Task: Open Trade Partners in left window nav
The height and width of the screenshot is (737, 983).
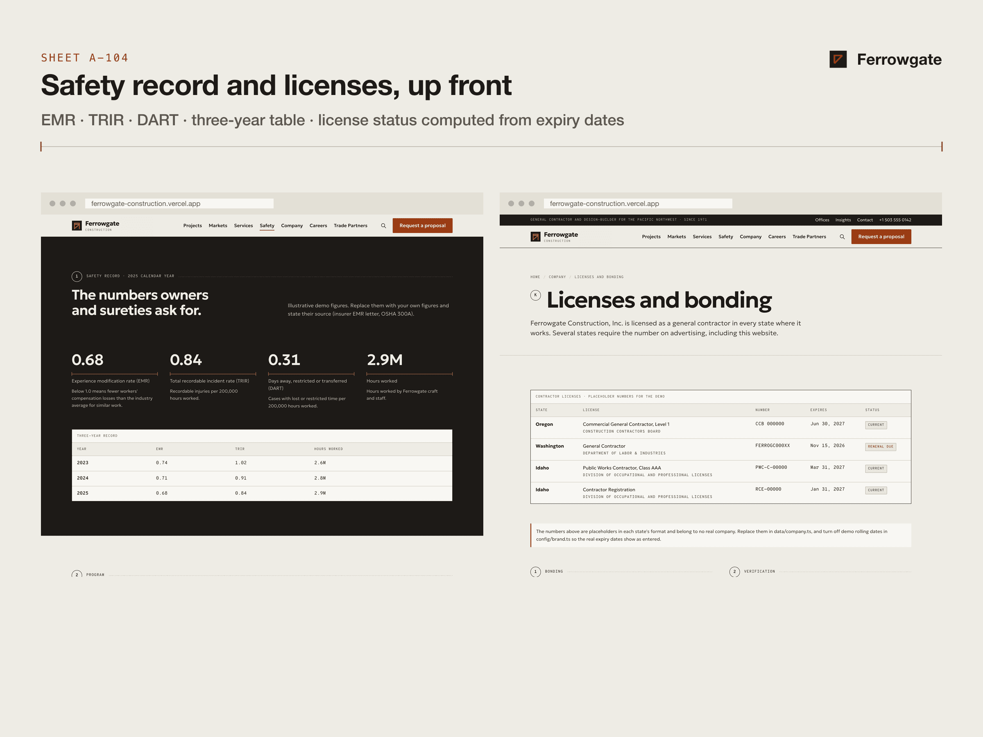Action: click(x=351, y=226)
